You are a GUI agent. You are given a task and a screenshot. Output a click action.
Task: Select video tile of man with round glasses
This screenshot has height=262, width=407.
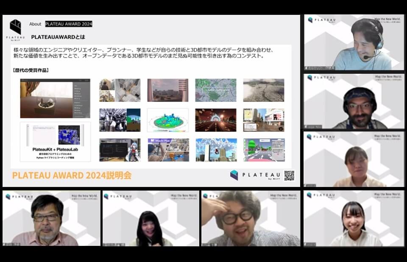click(x=251, y=218)
